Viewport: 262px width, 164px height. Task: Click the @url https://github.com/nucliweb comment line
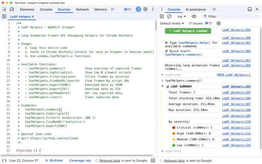click(48, 138)
